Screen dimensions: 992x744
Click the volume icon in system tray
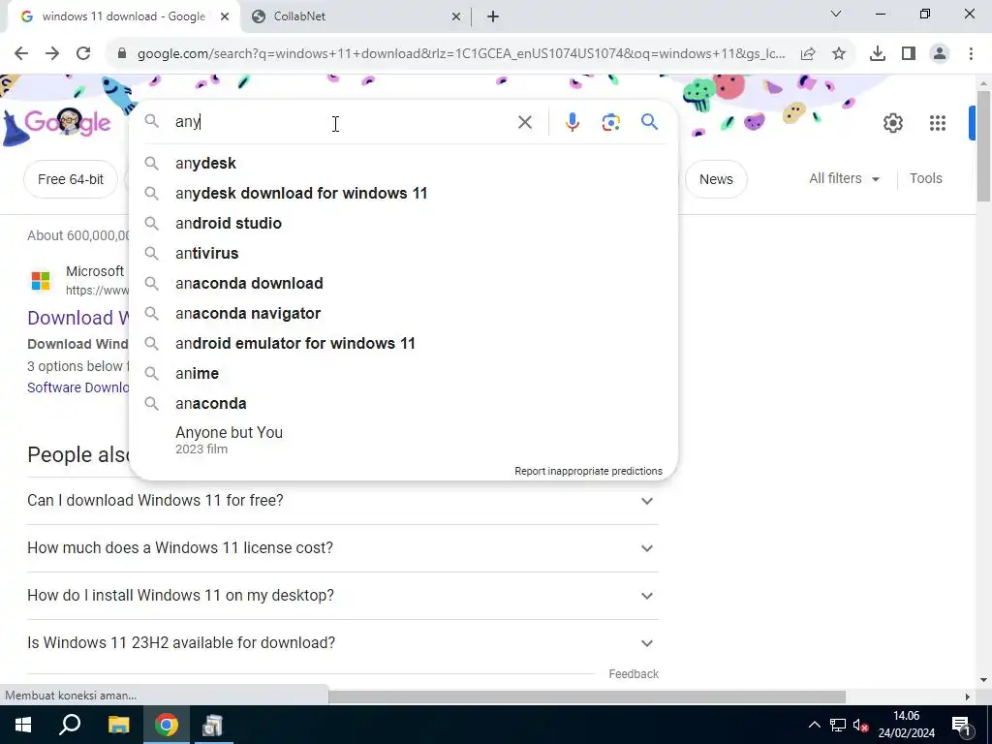860,726
